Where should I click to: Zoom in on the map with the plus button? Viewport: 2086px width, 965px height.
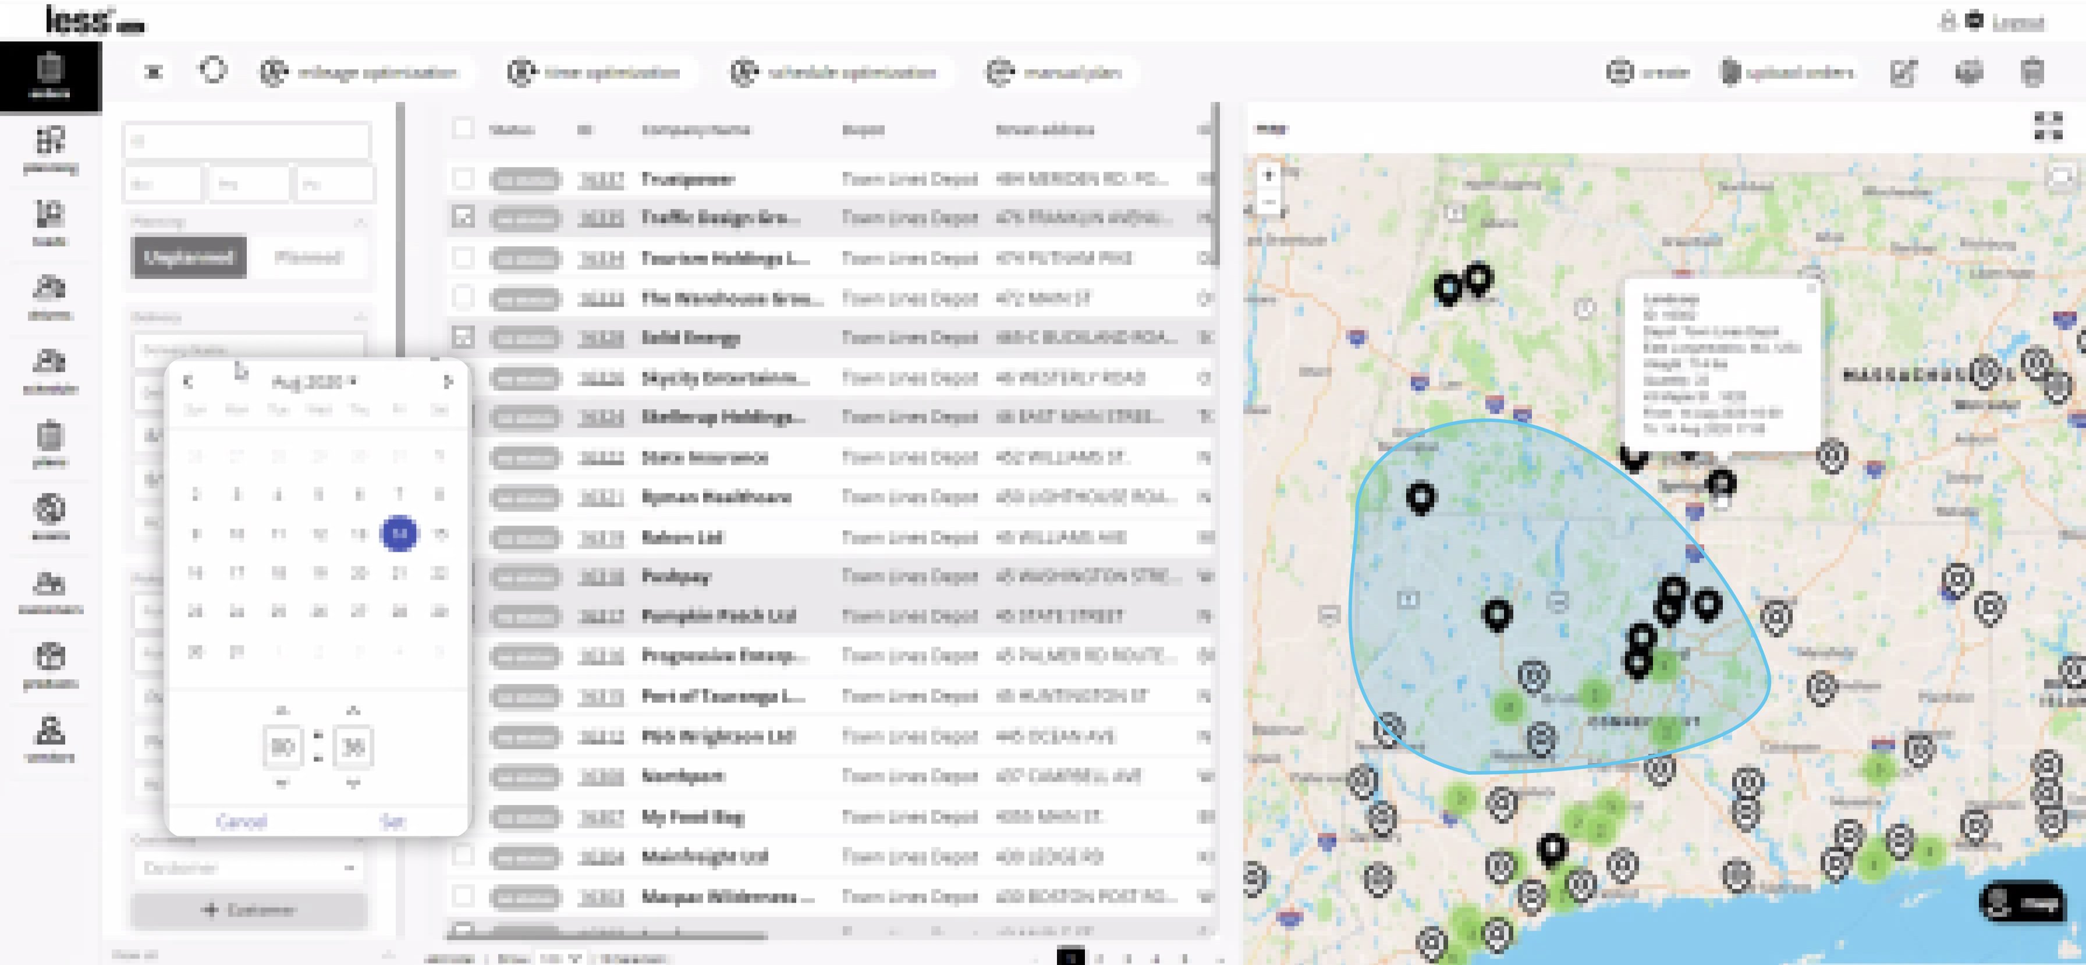(x=1268, y=175)
